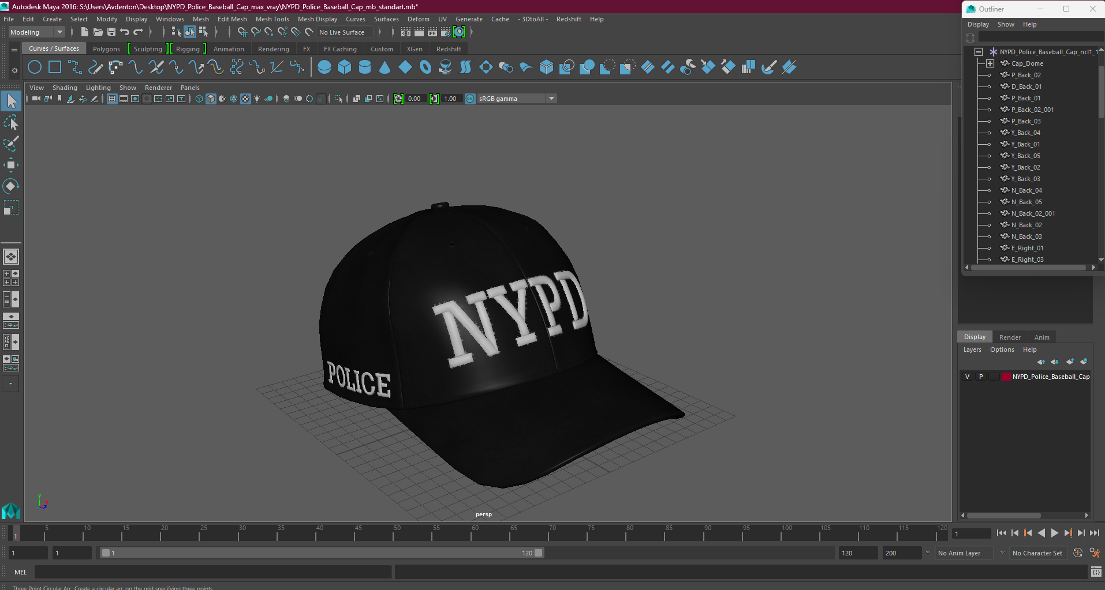Switch to the Polygons shelf tab
Image resolution: width=1105 pixels, height=590 pixels.
coord(106,49)
